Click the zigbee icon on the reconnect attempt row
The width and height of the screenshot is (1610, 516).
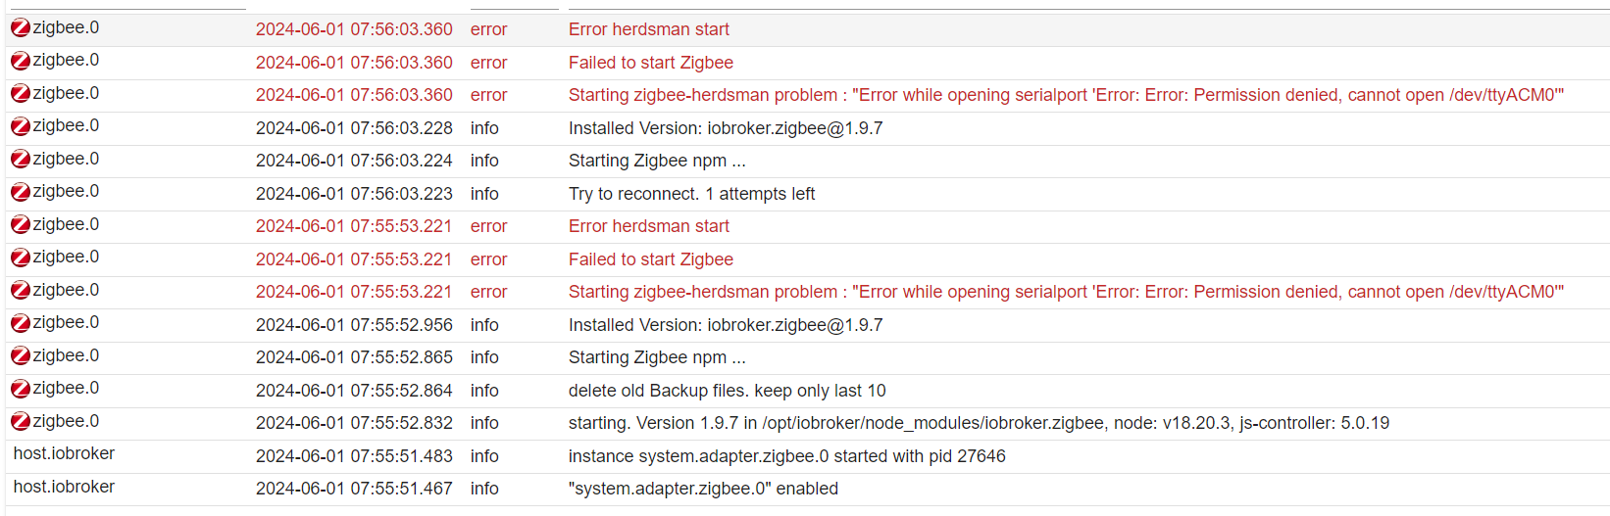point(21,192)
